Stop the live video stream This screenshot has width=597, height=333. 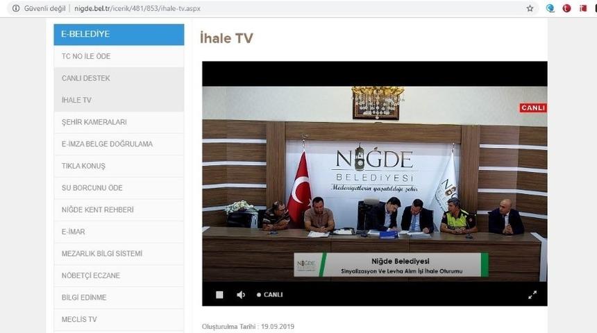tap(219, 295)
